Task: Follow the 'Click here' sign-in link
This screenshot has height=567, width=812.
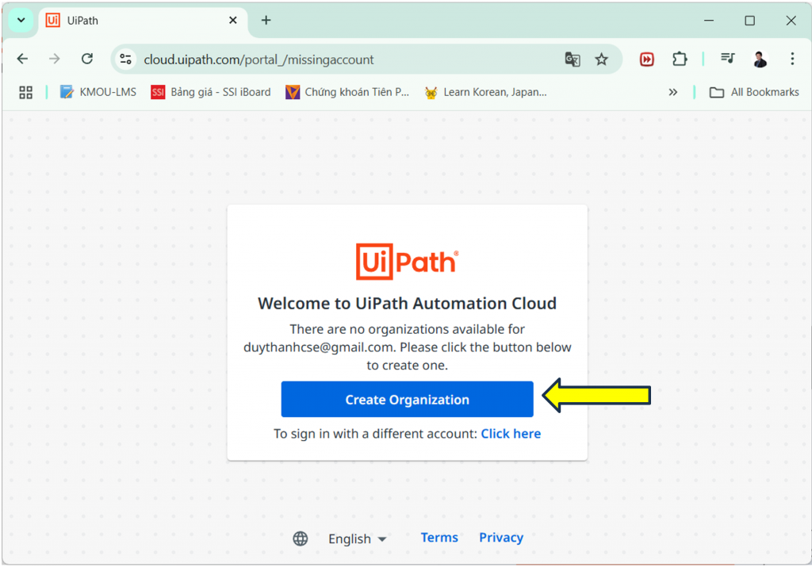Action: (x=511, y=434)
